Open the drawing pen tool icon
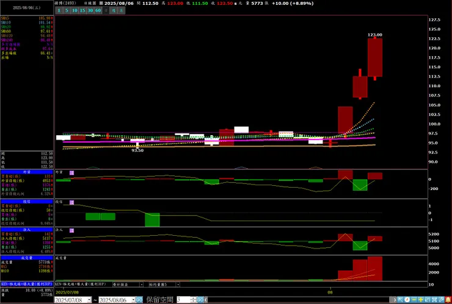This screenshot has height=304, width=452. click(x=442, y=299)
